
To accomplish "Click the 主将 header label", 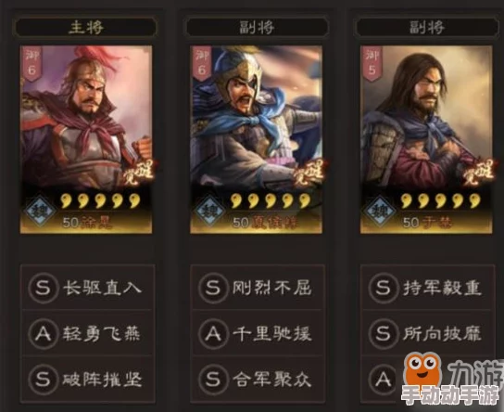I will tap(86, 27).
